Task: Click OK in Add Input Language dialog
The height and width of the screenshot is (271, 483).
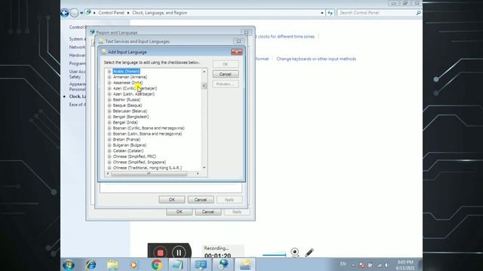Action: click(226, 64)
